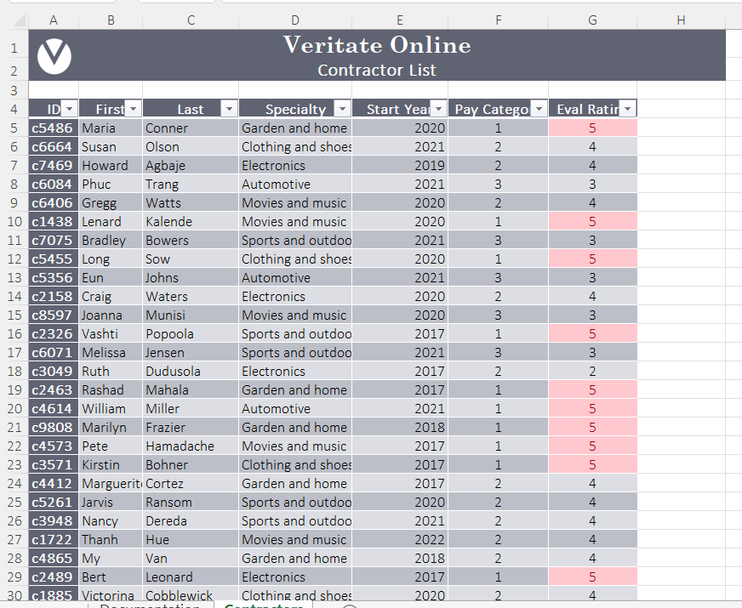Select column A header
This screenshot has height=608, width=742.
(54, 20)
